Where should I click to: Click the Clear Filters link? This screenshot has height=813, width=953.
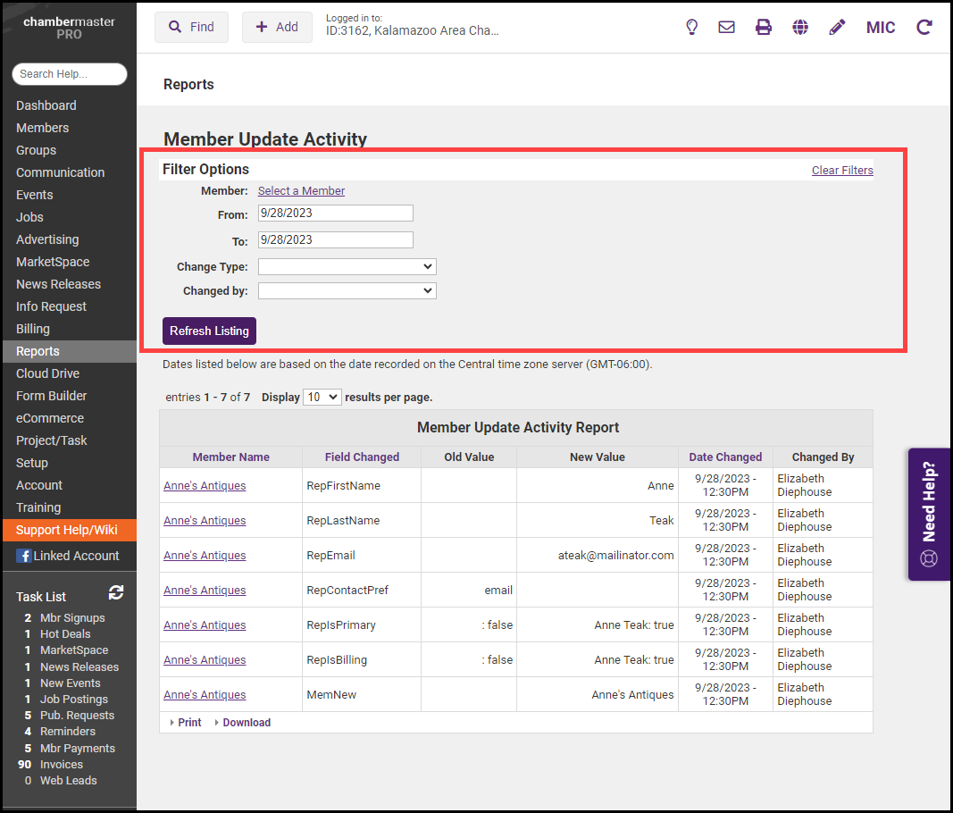click(841, 170)
